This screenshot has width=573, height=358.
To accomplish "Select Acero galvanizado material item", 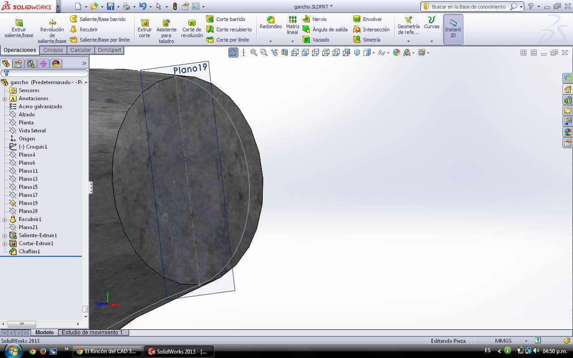I will (40, 107).
